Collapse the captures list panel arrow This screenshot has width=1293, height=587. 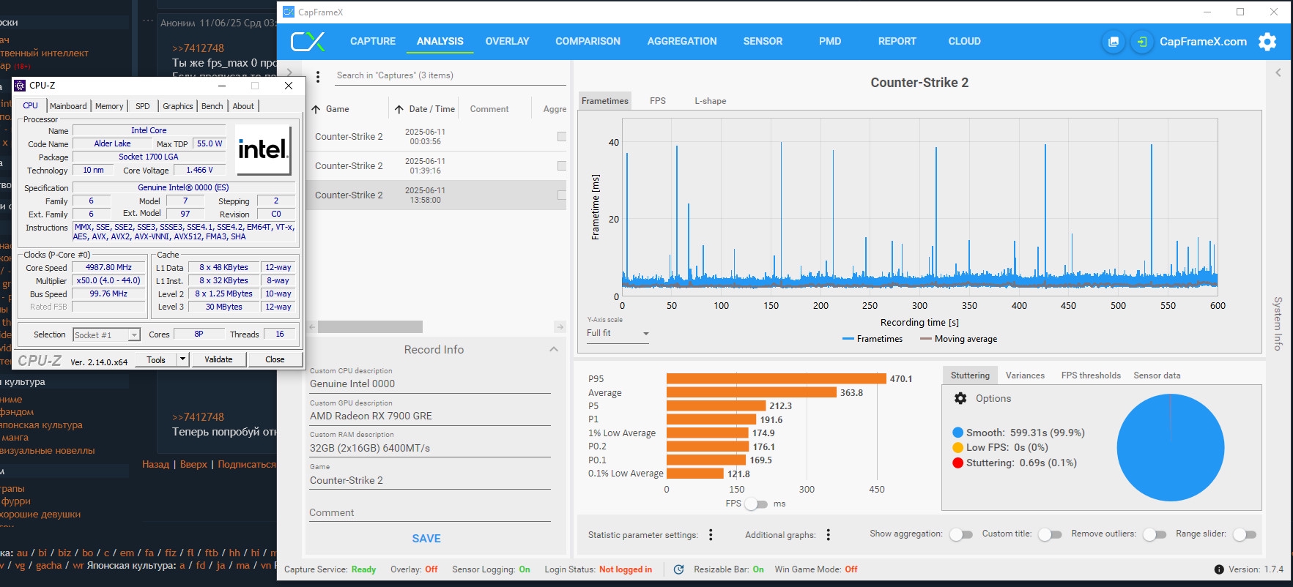[289, 72]
